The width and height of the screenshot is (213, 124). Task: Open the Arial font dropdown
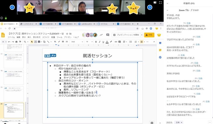pos(77,42)
